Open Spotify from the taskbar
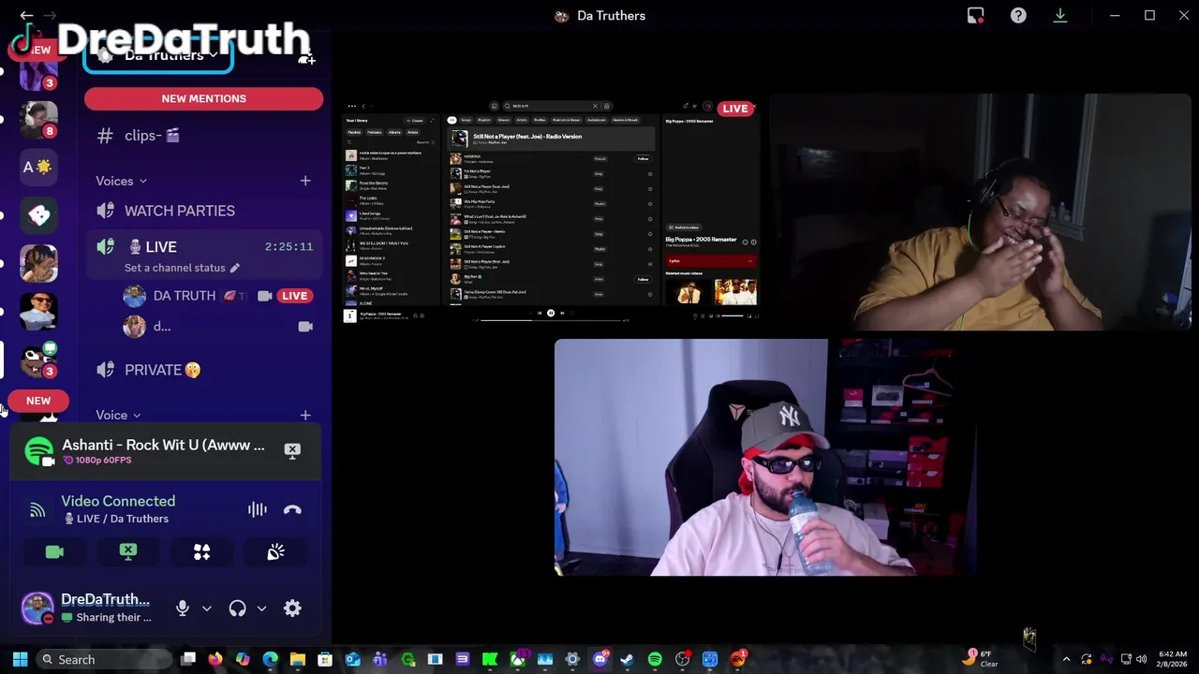The width and height of the screenshot is (1199, 674). coord(655,659)
